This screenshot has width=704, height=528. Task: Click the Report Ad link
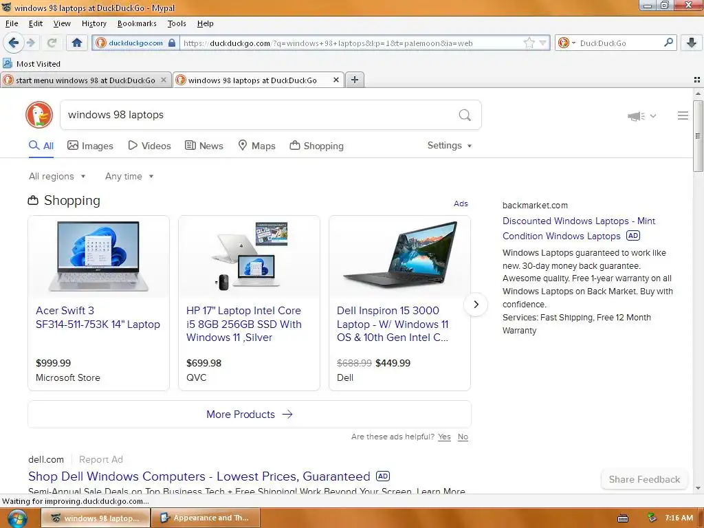[x=100, y=459]
